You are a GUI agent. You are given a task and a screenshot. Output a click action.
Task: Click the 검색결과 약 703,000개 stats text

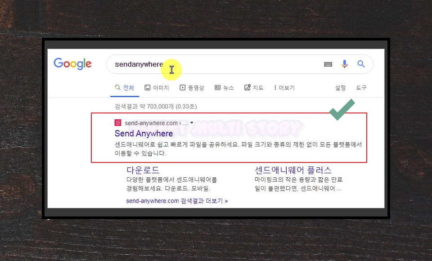click(x=156, y=106)
